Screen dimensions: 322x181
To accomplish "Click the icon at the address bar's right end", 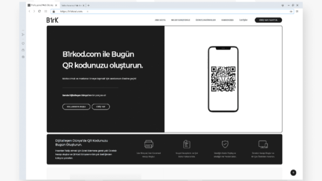I will [x=291, y=11].
